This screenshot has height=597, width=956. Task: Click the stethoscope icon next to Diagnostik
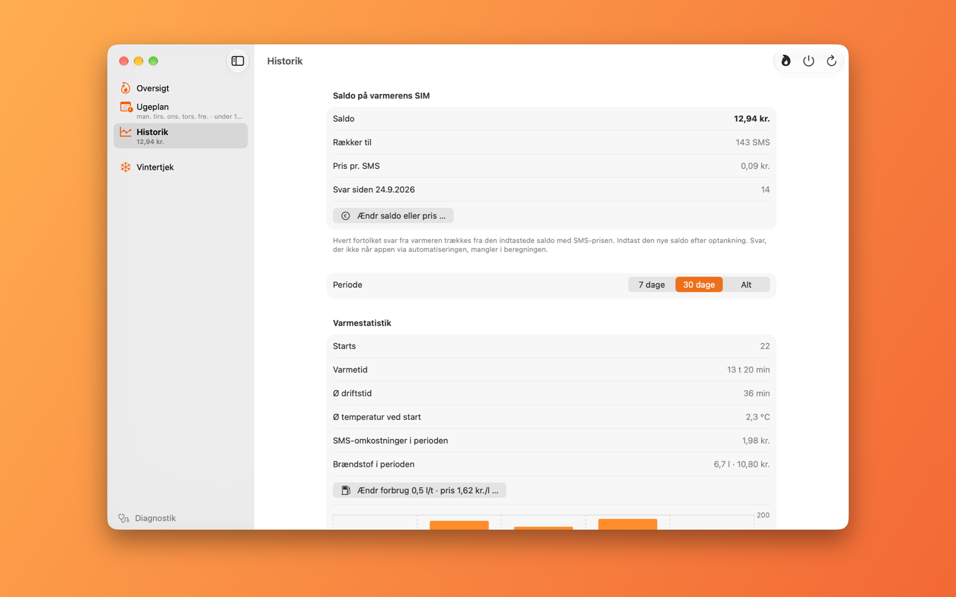pos(124,518)
